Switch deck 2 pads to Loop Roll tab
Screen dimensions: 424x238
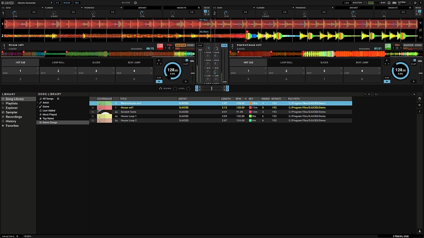pyautogui.click(x=286, y=62)
